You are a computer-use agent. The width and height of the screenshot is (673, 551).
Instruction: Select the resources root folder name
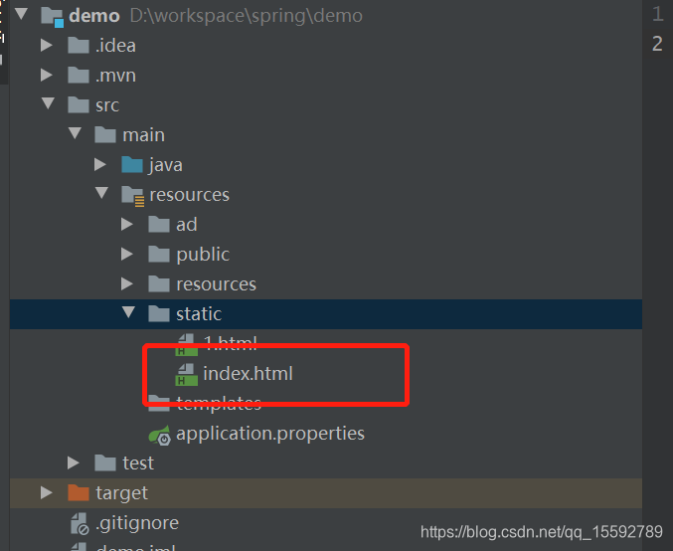click(189, 195)
